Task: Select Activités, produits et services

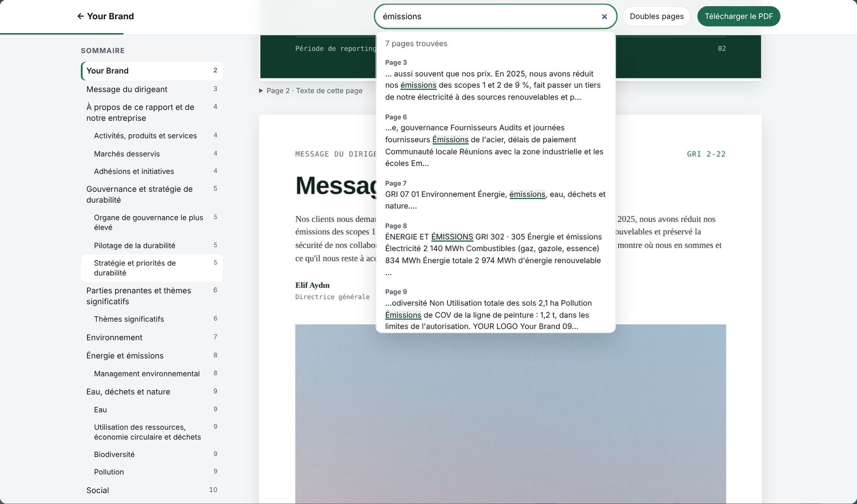Action: click(x=152, y=136)
